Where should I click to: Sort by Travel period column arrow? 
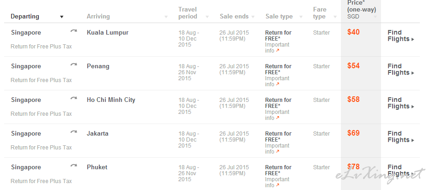[207, 17]
